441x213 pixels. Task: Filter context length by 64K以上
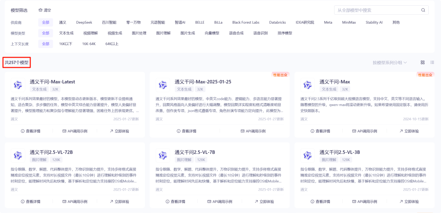pos(112,44)
